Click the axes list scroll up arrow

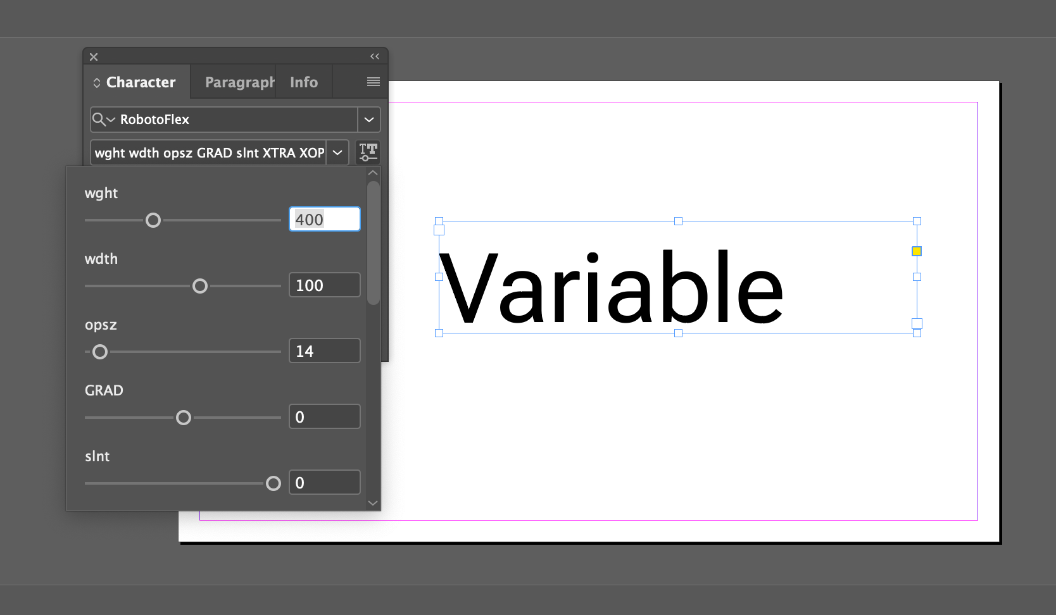(x=373, y=173)
